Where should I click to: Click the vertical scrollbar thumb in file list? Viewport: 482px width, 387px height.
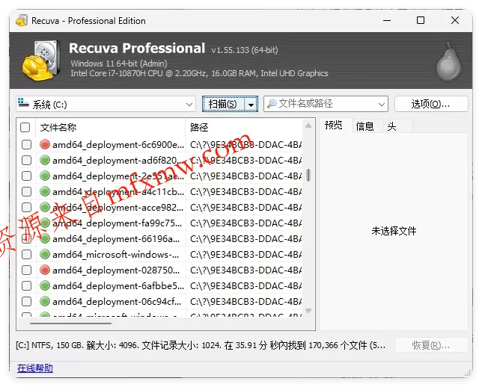pos(308,175)
